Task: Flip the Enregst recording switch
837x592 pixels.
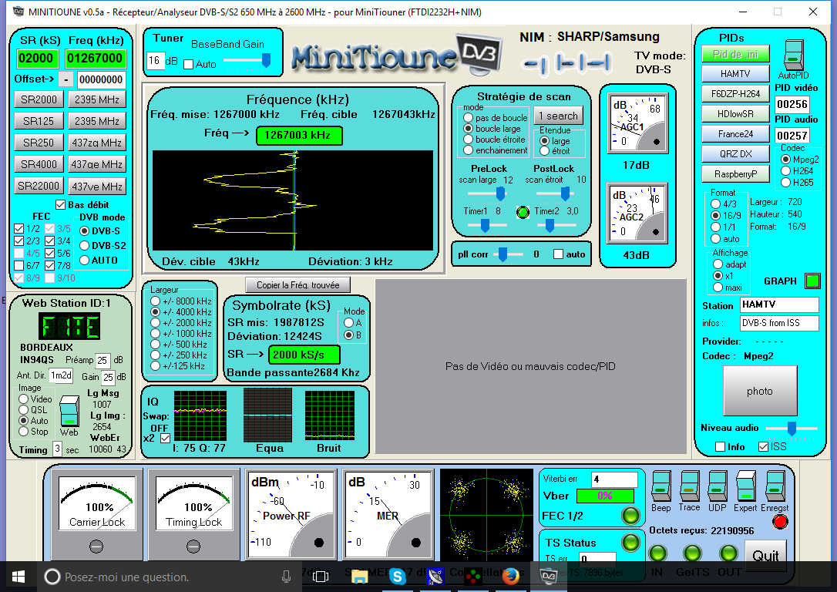Action: point(775,486)
